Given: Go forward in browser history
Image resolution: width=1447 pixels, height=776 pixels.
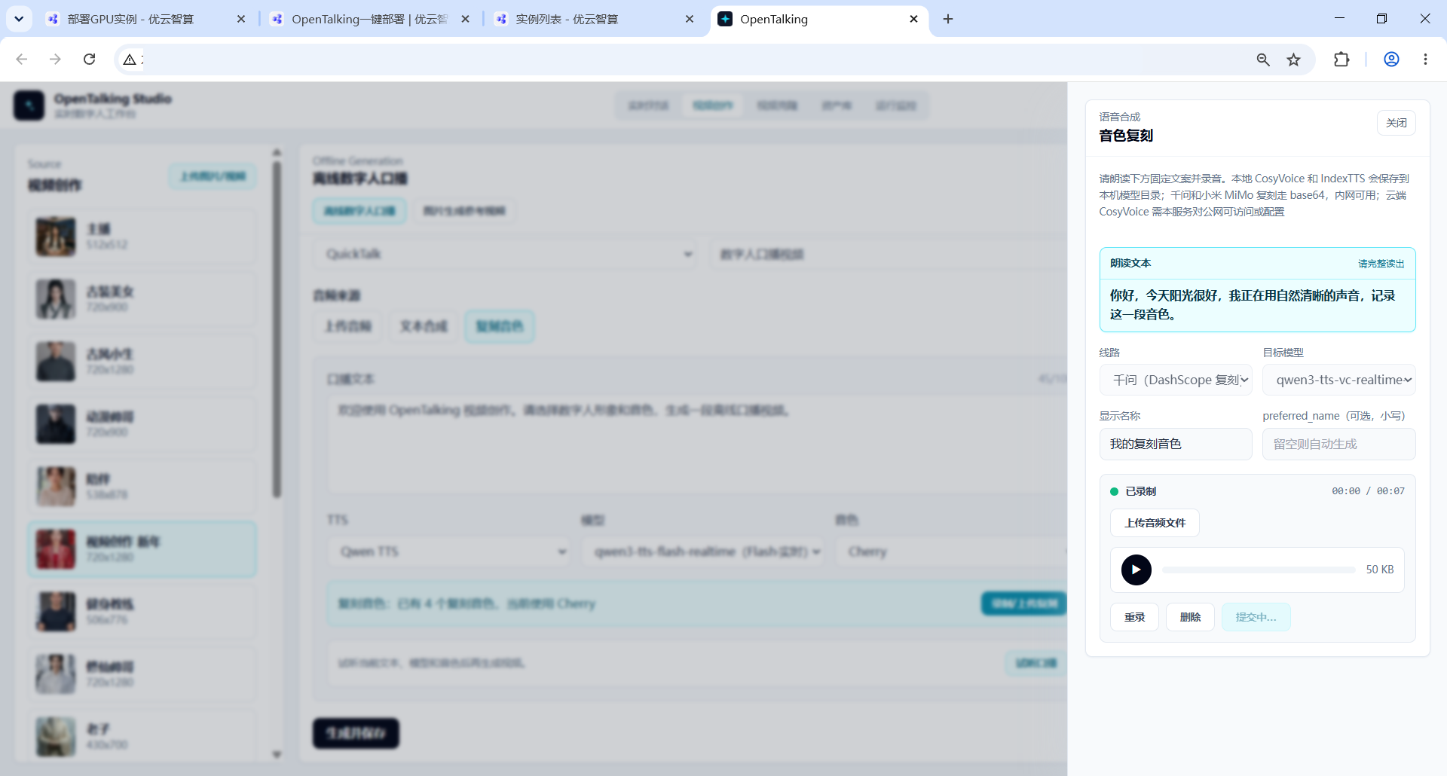Looking at the screenshot, I should [55, 60].
